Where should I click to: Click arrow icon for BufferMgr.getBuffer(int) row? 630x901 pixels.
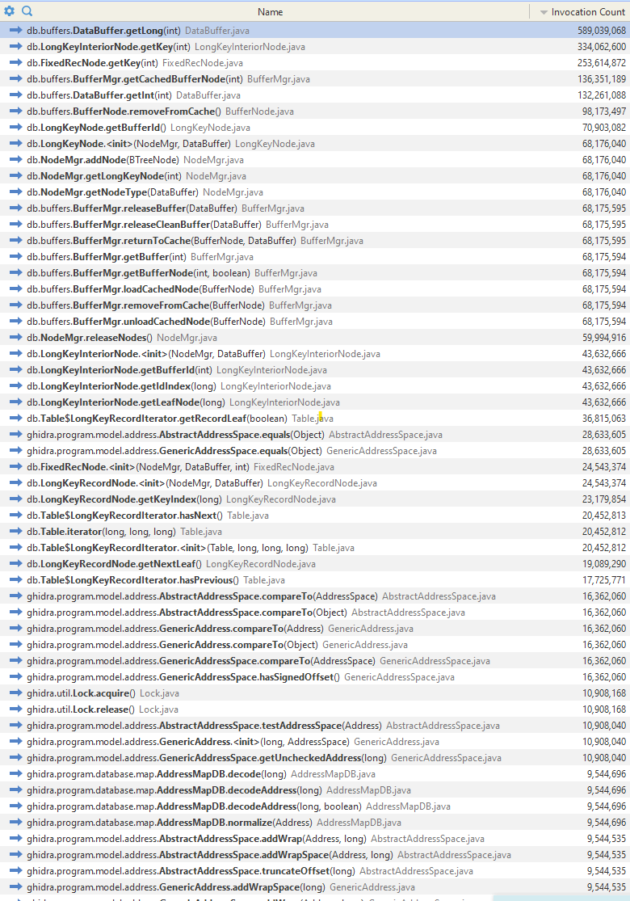point(16,256)
